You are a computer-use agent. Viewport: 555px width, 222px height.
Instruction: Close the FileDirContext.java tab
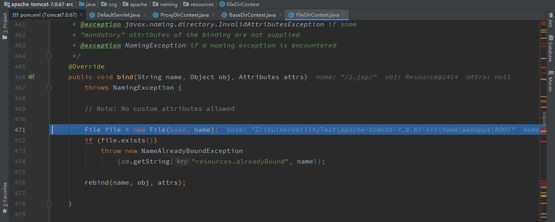(x=344, y=15)
